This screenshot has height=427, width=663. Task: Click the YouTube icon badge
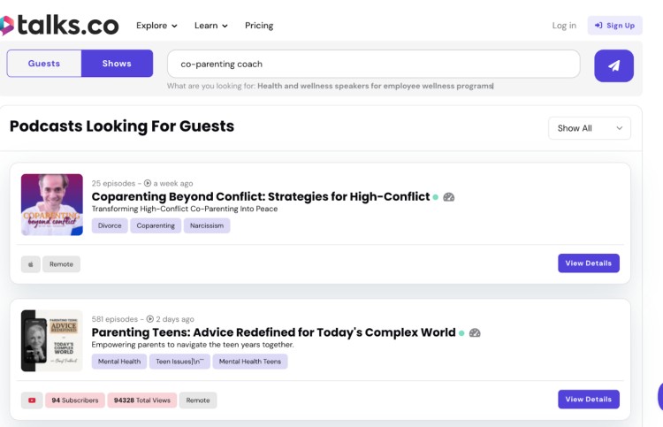point(32,400)
